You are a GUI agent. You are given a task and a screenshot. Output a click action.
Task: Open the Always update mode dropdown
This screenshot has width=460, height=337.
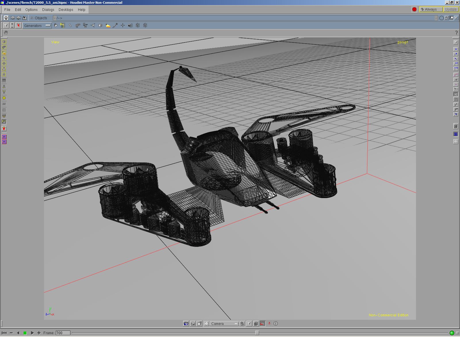(431, 9)
